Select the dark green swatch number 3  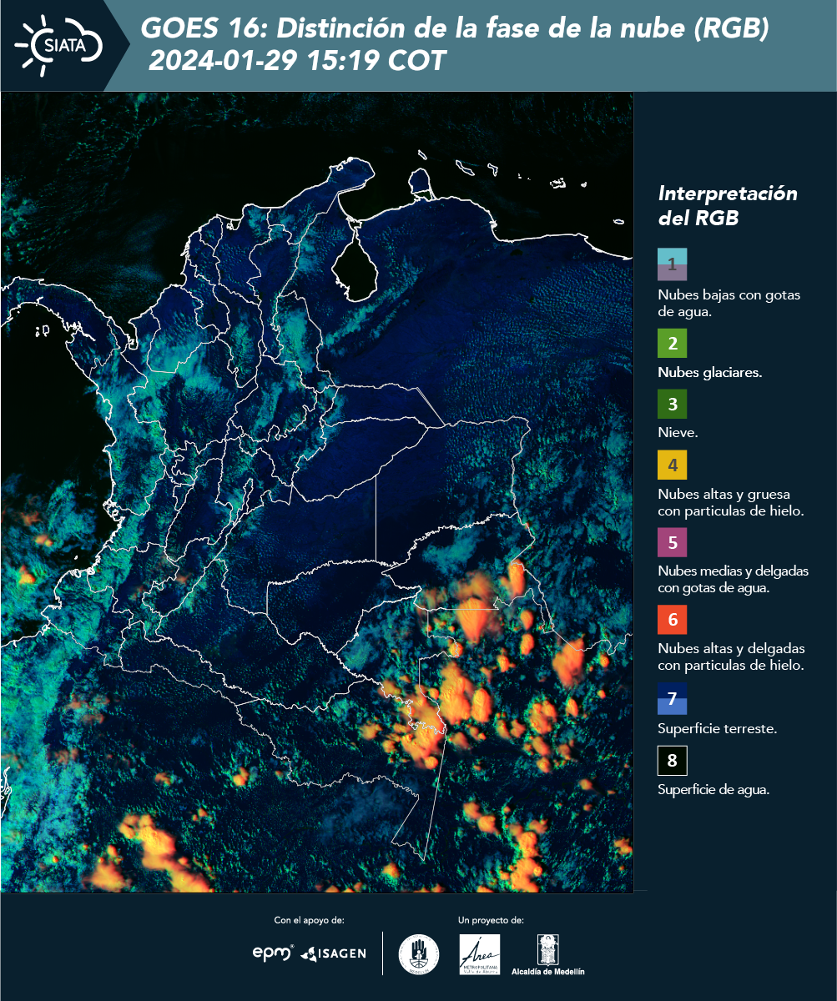672,405
